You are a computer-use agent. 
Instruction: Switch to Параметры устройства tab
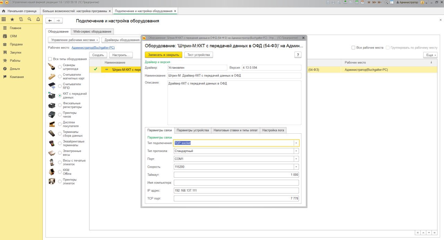click(x=193, y=130)
